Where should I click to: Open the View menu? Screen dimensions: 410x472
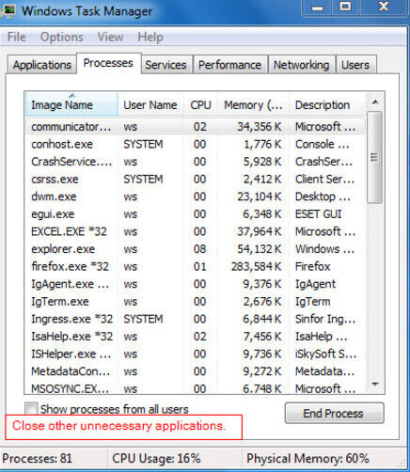tap(110, 37)
